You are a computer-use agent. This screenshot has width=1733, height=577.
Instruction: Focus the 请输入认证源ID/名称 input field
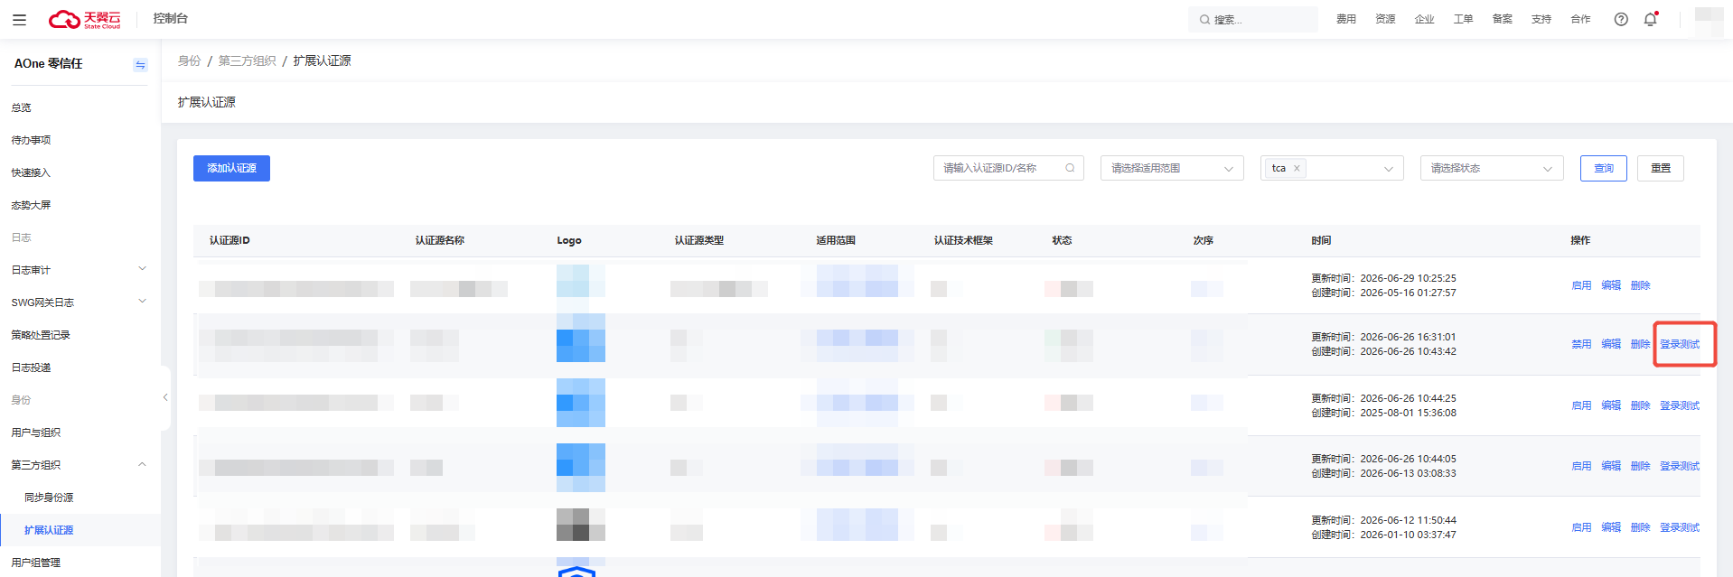point(1008,168)
